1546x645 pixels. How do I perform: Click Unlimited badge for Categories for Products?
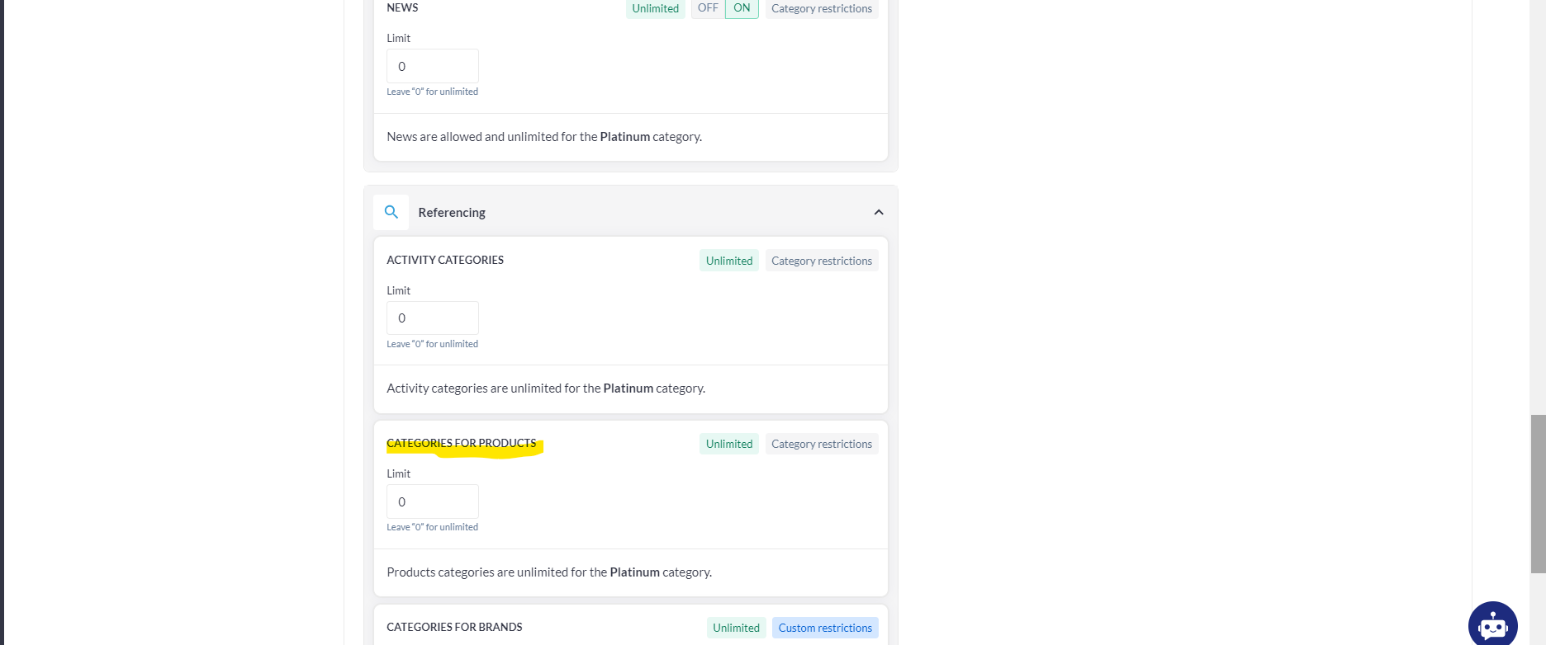pyautogui.click(x=728, y=444)
